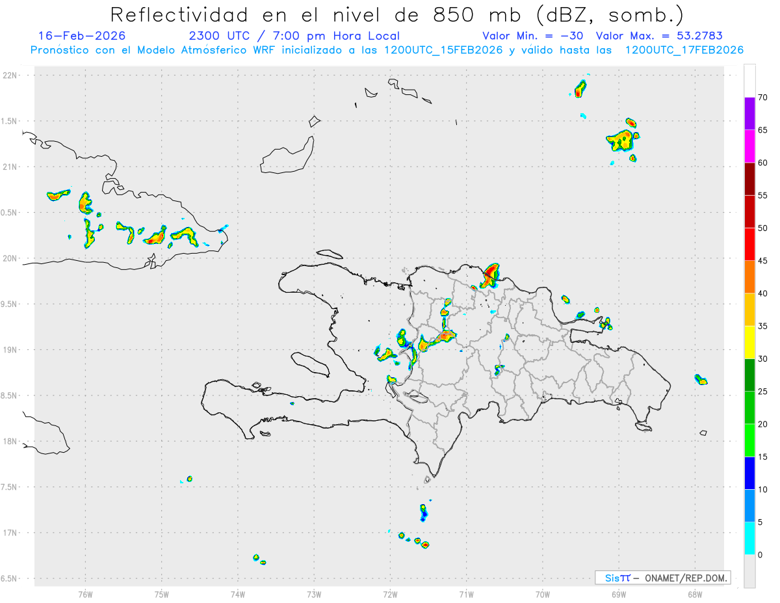Click the longitude axis label "68W"
The width and height of the screenshot is (780, 603).
(695, 593)
